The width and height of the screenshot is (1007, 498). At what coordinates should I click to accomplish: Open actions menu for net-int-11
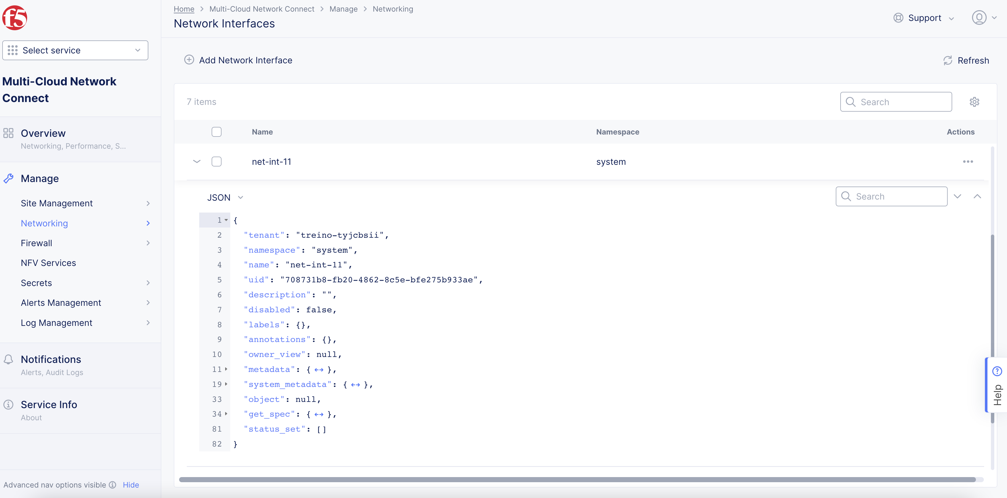968,161
